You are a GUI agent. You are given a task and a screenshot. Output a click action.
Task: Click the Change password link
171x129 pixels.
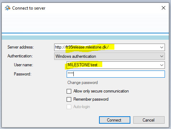pyautogui.click(x=83, y=83)
